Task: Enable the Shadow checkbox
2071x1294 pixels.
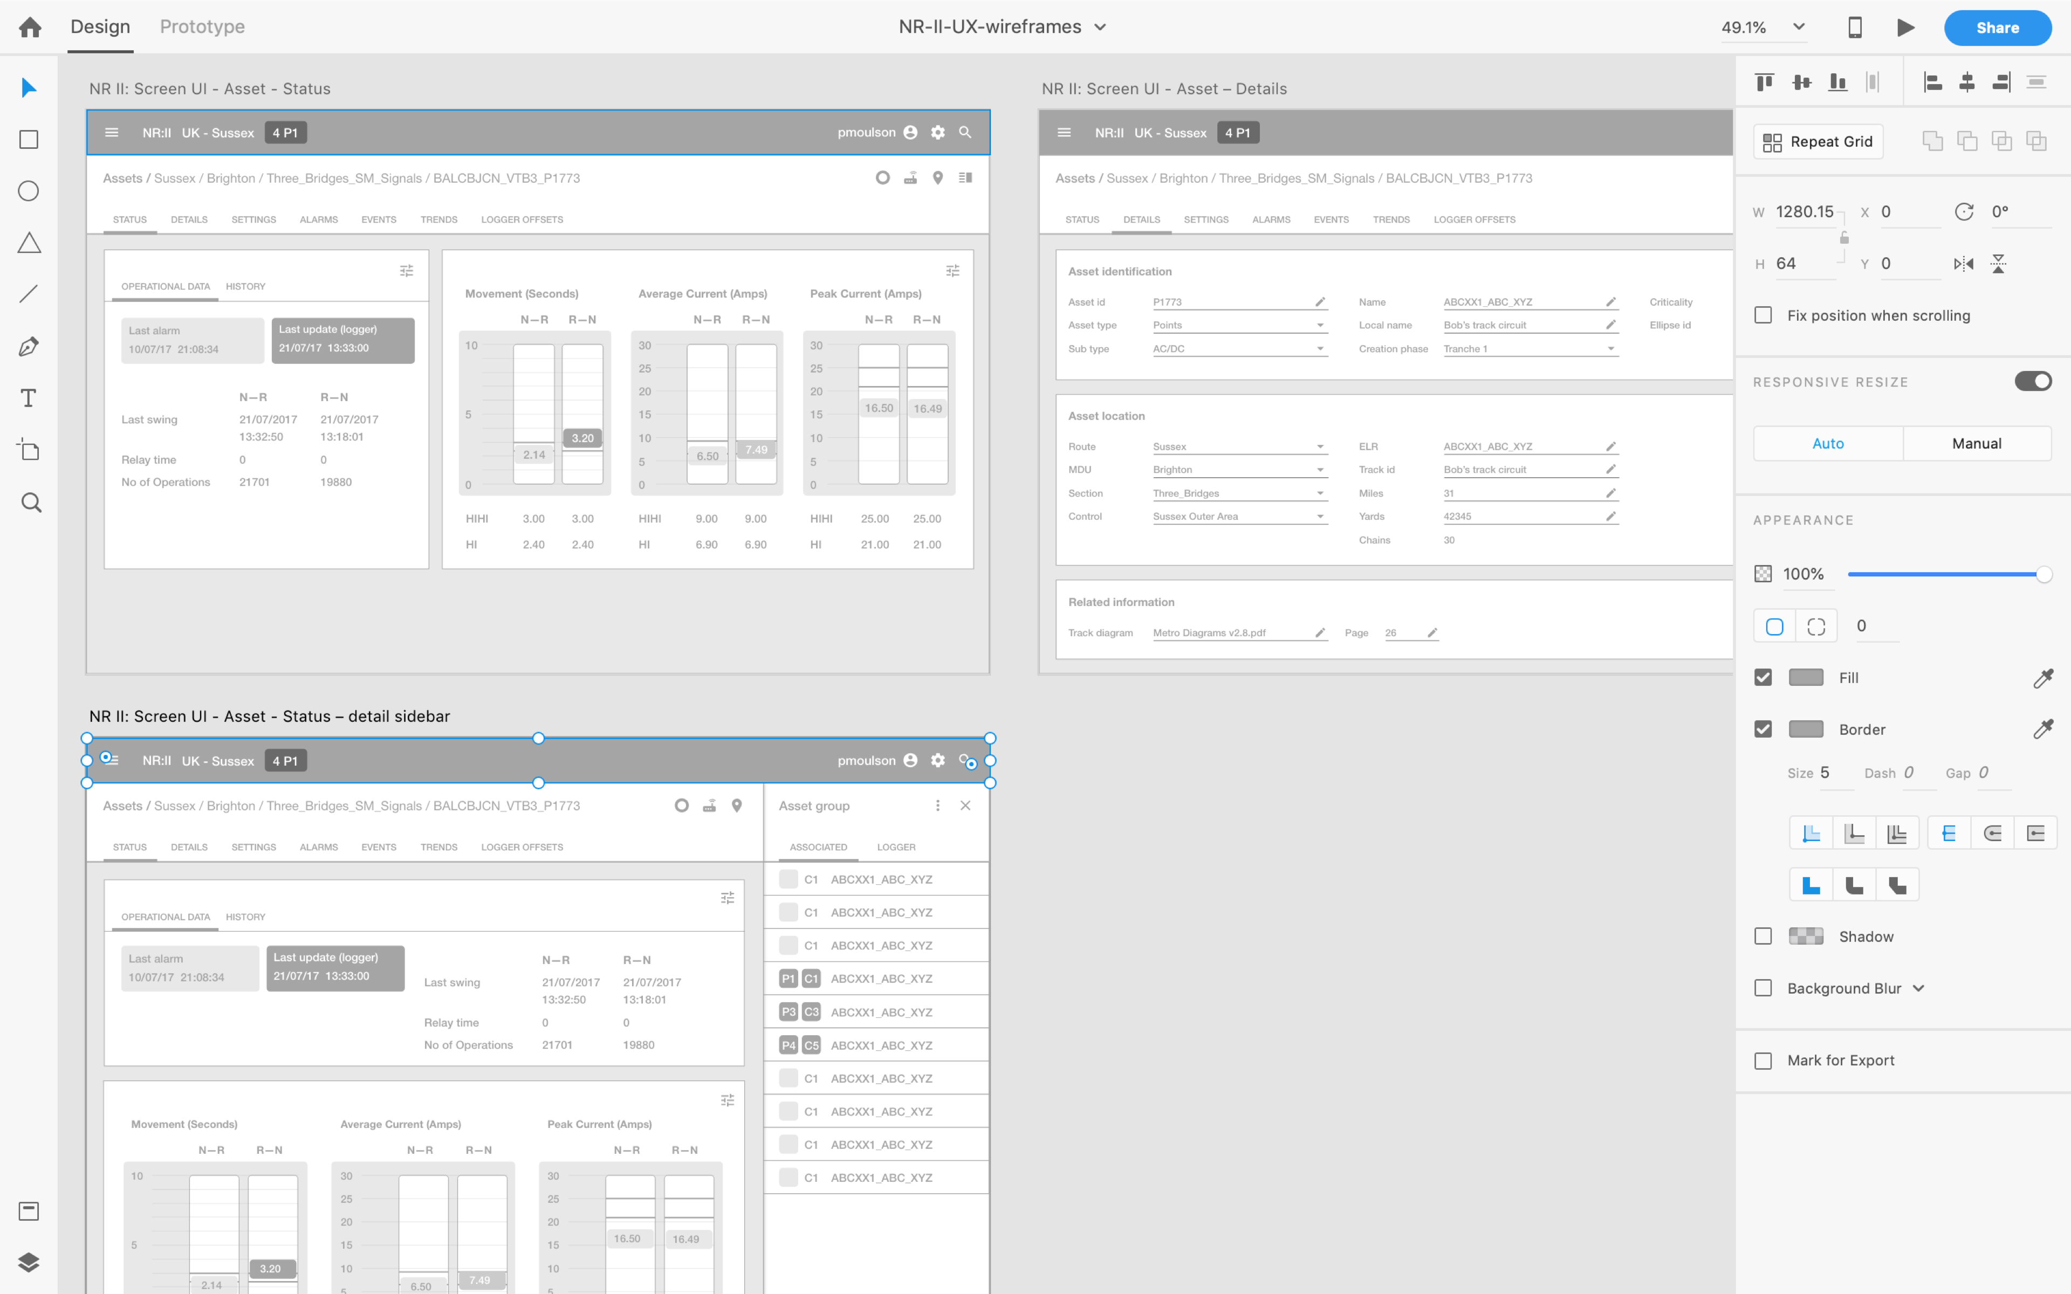Action: tap(1763, 937)
